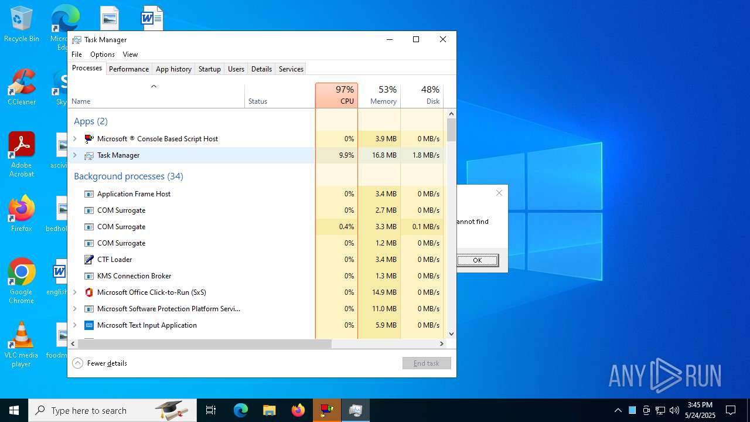Click the End task button
Viewport: 750px width, 422px height.
(x=427, y=363)
